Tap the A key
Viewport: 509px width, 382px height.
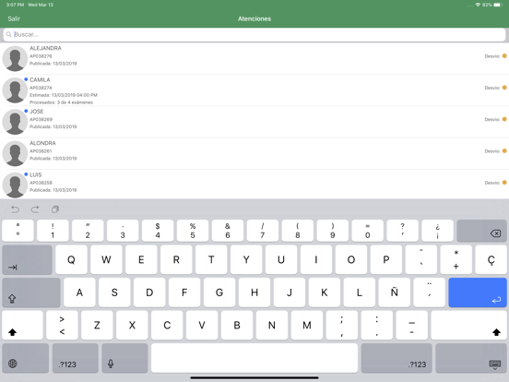[x=79, y=292]
